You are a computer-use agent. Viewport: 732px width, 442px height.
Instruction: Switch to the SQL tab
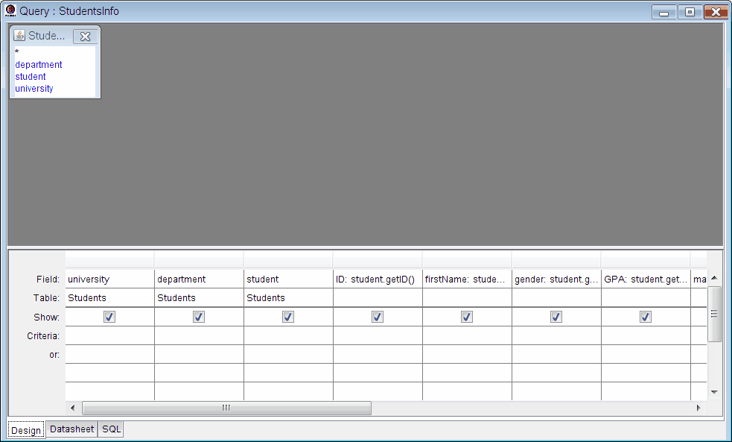(x=111, y=429)
